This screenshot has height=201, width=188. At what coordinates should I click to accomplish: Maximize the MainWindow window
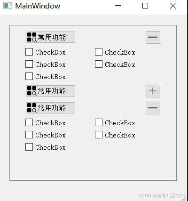tap(145, 6)
